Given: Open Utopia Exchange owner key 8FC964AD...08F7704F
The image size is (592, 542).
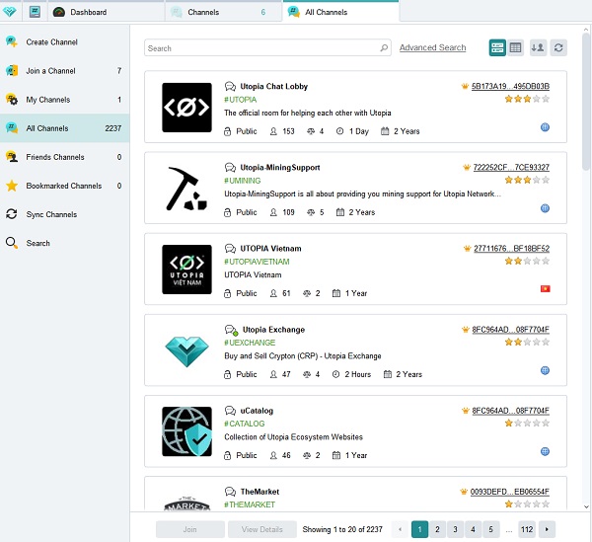Looking at the screenshot, I should pos(510,330).
